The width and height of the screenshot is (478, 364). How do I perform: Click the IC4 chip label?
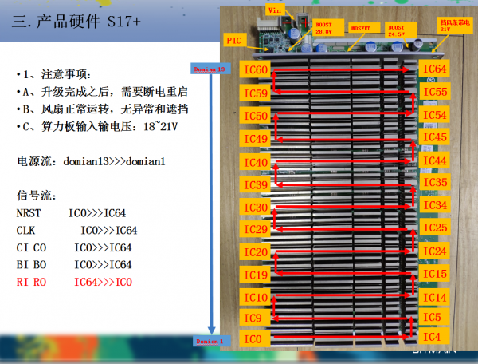(435, 336)
